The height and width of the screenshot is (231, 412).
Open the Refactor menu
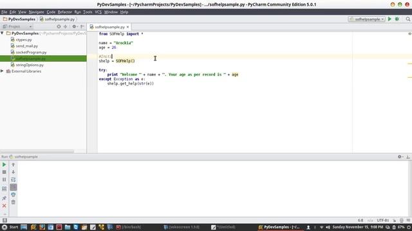(x=64, y=12)
